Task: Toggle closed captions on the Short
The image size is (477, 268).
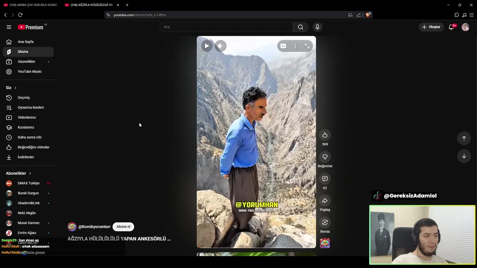Action: (283, 46)
